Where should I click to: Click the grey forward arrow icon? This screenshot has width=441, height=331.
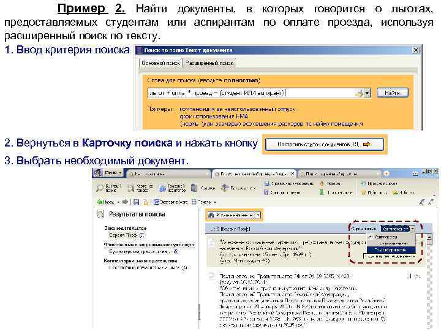[125, 202]
